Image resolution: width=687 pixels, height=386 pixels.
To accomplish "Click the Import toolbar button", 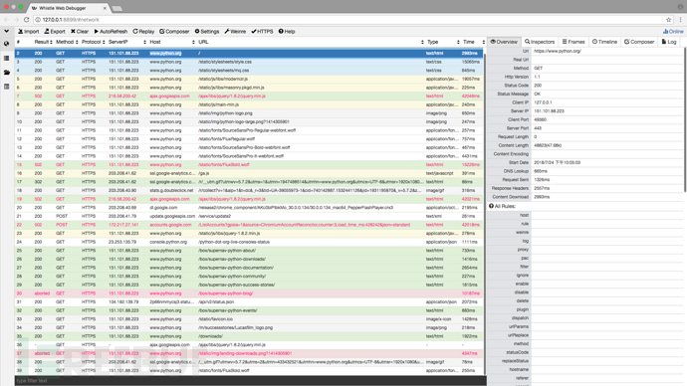I will pyautogui.click(x=29, y=32).
